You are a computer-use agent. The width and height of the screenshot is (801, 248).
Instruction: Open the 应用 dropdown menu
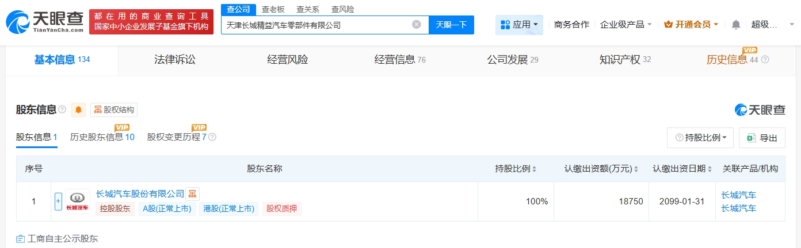(x=519, y=25)
